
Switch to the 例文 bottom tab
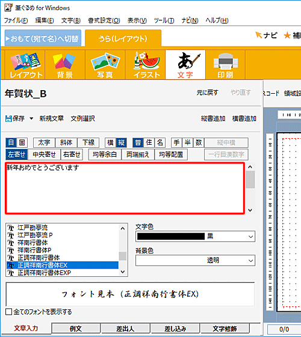(x=76, y=329)
